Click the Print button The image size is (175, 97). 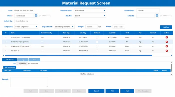pos(112,91)
